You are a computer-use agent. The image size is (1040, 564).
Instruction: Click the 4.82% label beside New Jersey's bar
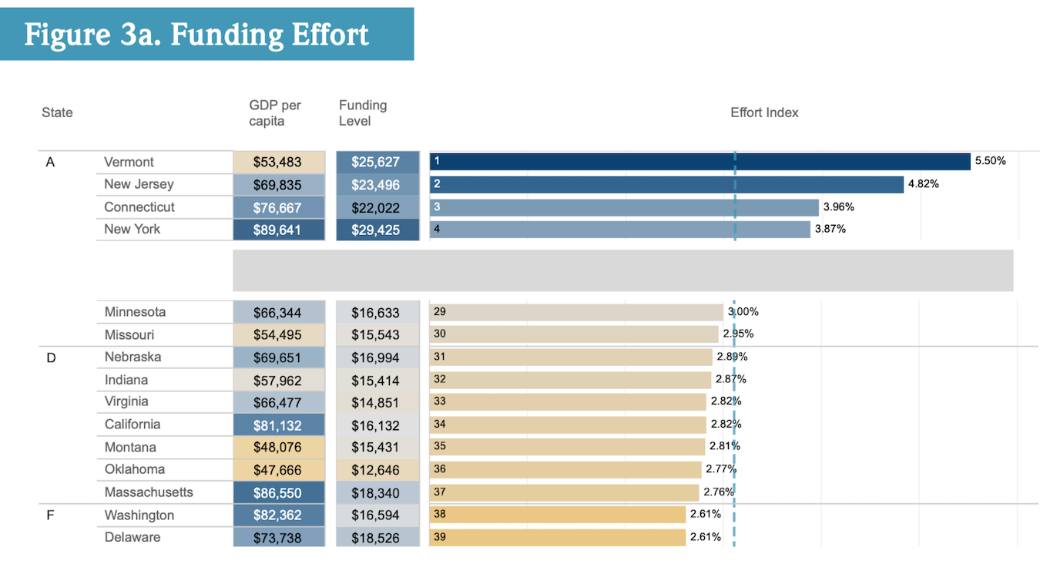(923, 184)
